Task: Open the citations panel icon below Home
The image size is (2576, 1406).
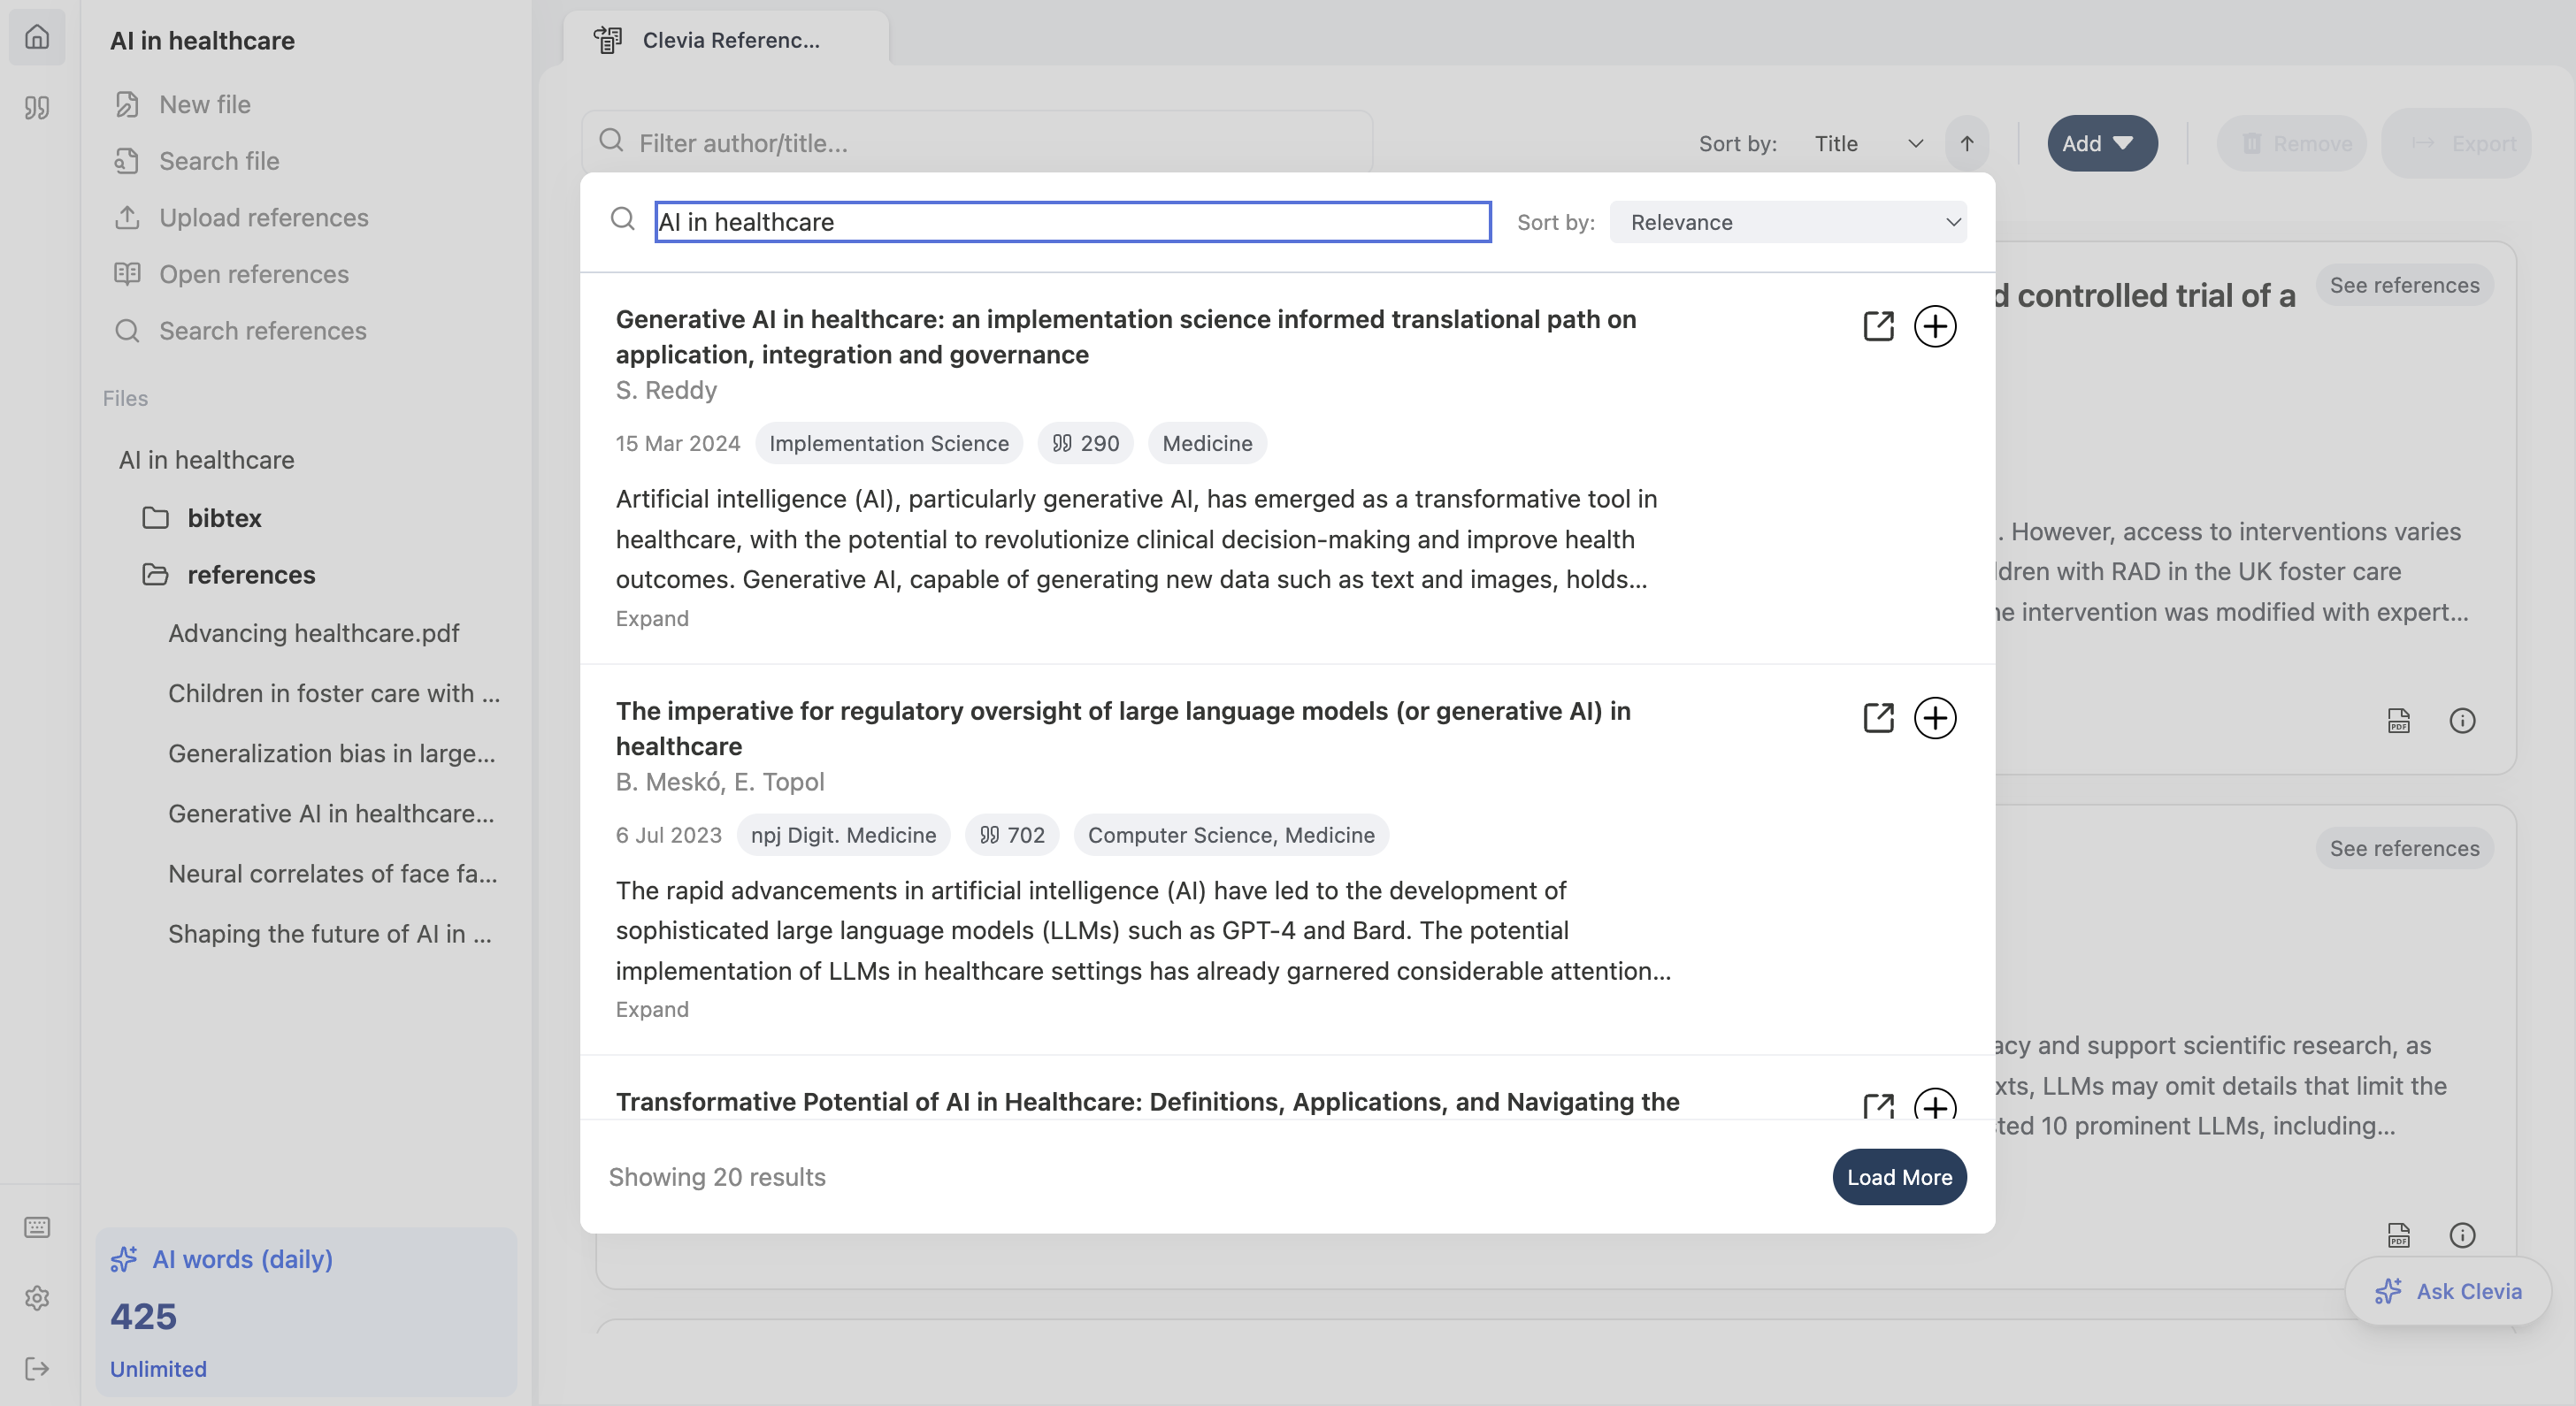Action: coord(37,108)
